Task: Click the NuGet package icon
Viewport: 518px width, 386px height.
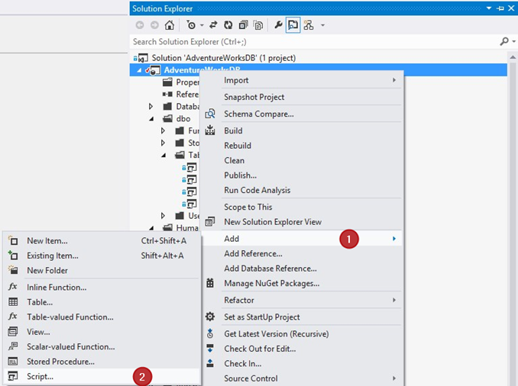Action: coord(210,283)
